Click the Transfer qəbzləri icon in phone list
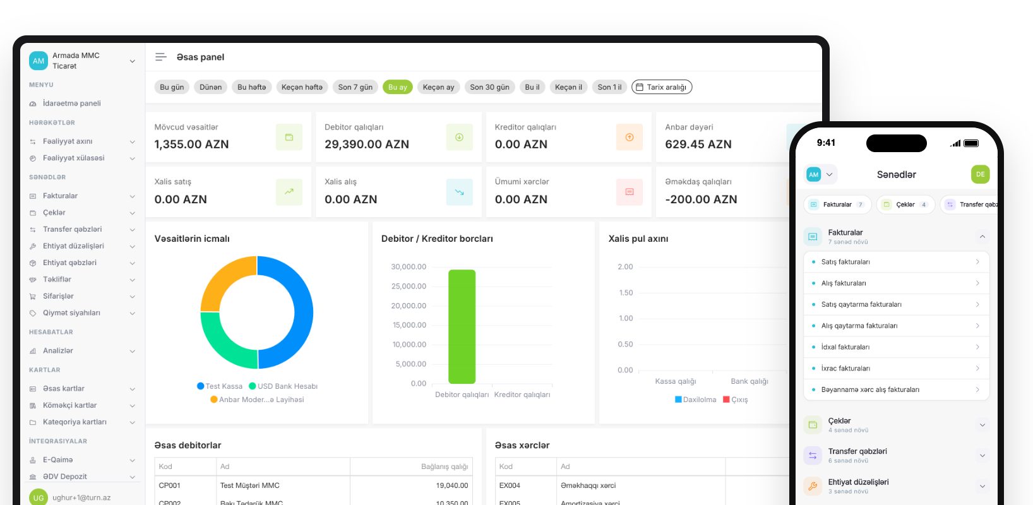 (813, 455)
